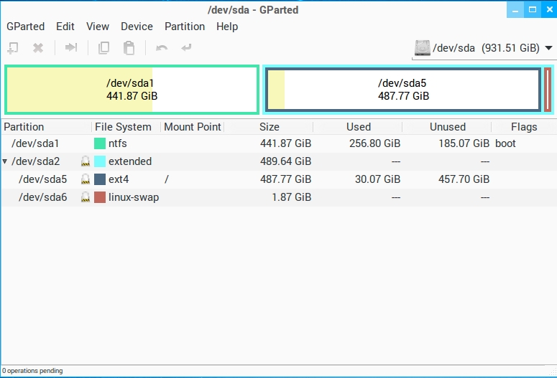The image size is (557, 378).
Task: Click the Resize/Move partition toolbar icon
Action: pos(70,48)
